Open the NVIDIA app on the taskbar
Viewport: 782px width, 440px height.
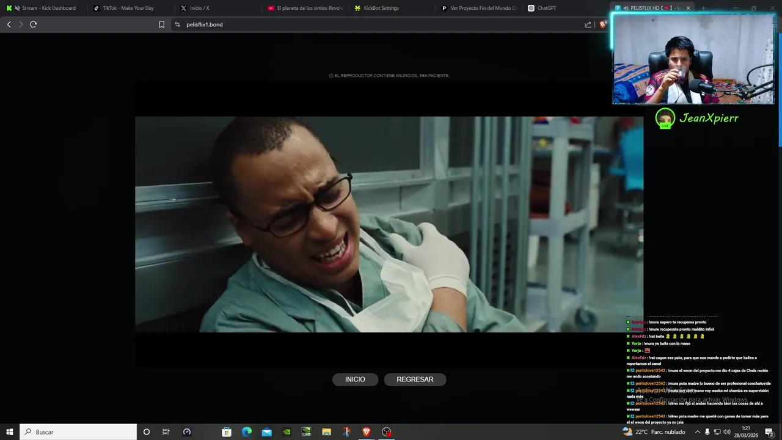coord(287,432)
